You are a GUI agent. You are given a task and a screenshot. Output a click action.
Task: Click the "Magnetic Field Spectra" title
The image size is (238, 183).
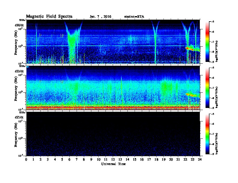(49, 17)
